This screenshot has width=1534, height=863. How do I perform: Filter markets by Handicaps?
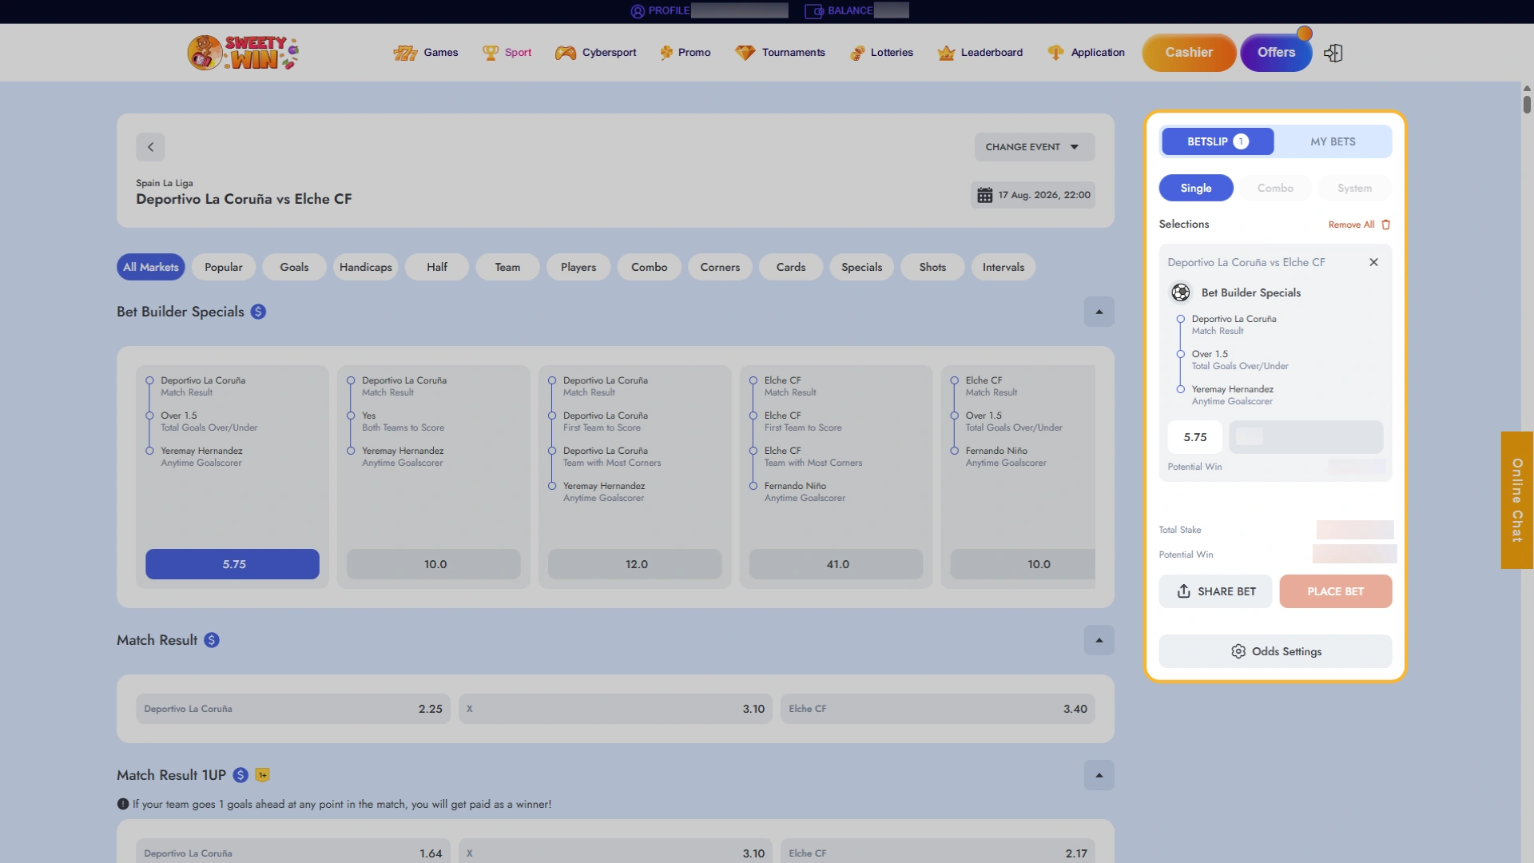[x=365, y=267]
